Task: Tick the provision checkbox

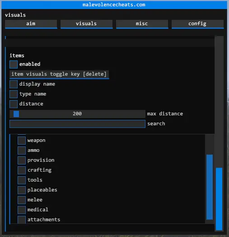Action: 22,160
